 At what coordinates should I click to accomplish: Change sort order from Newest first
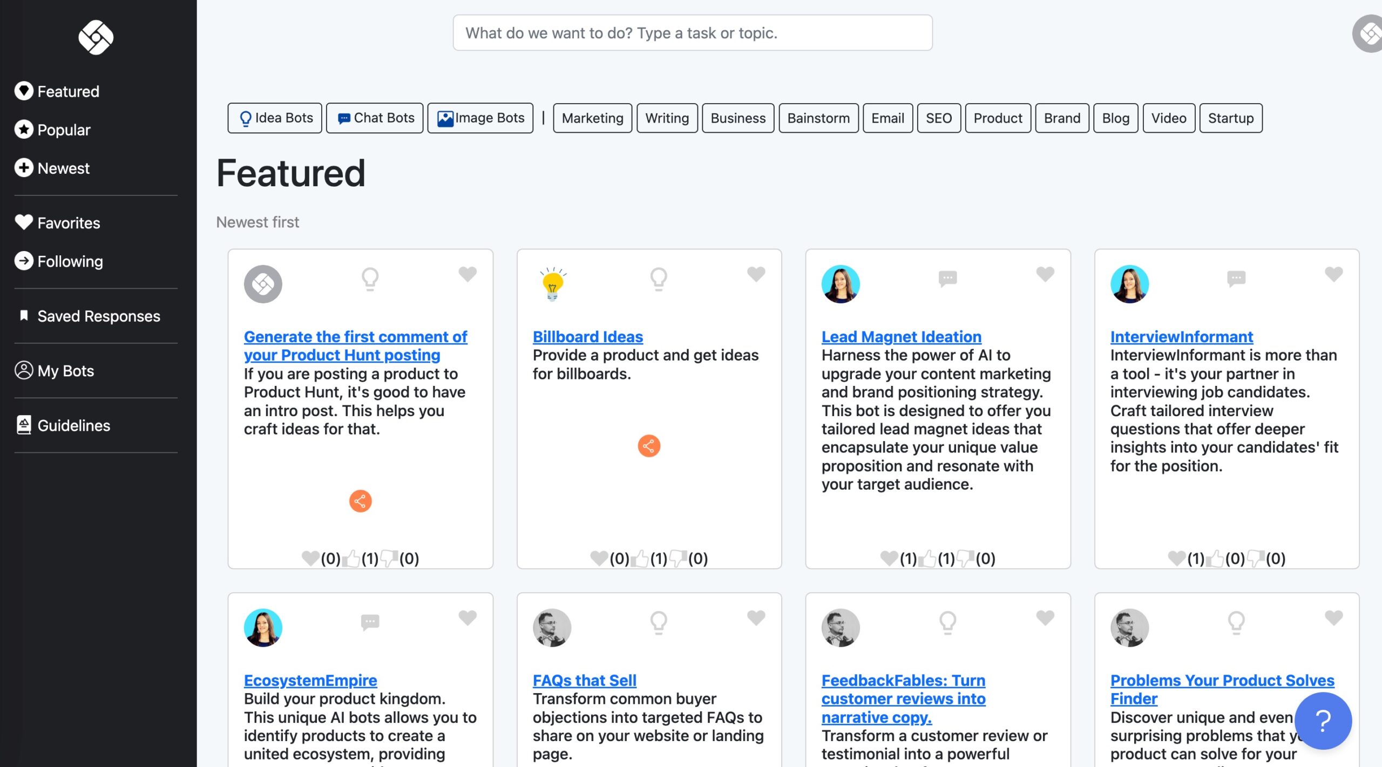tap(258, 221)
